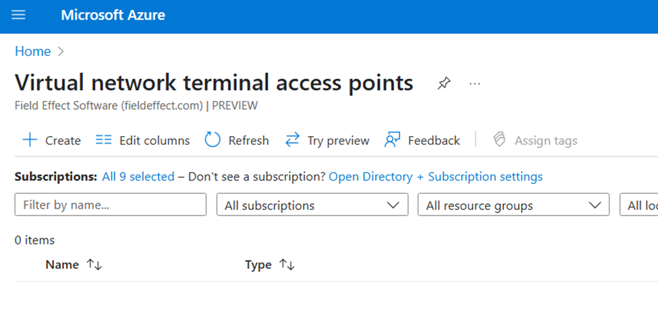The height and width of the screenshot is (328, 658).
Task: Click the Assign tags label
Action: pyautogui.click(x=546, y=140)
